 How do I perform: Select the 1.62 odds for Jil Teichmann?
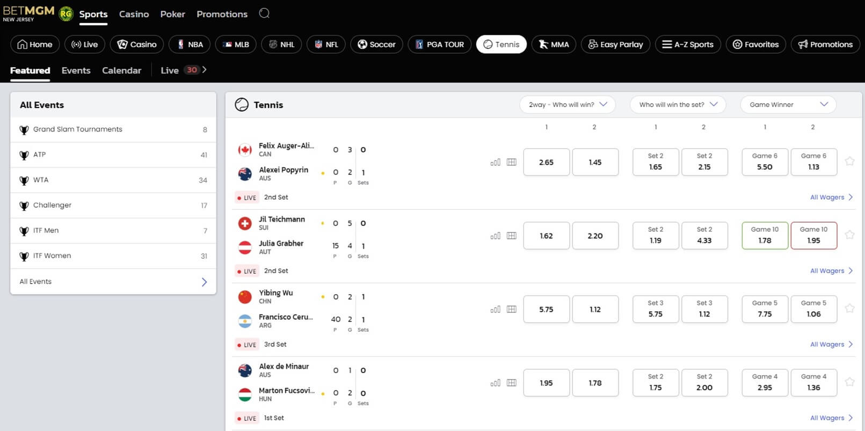(546, 236)
